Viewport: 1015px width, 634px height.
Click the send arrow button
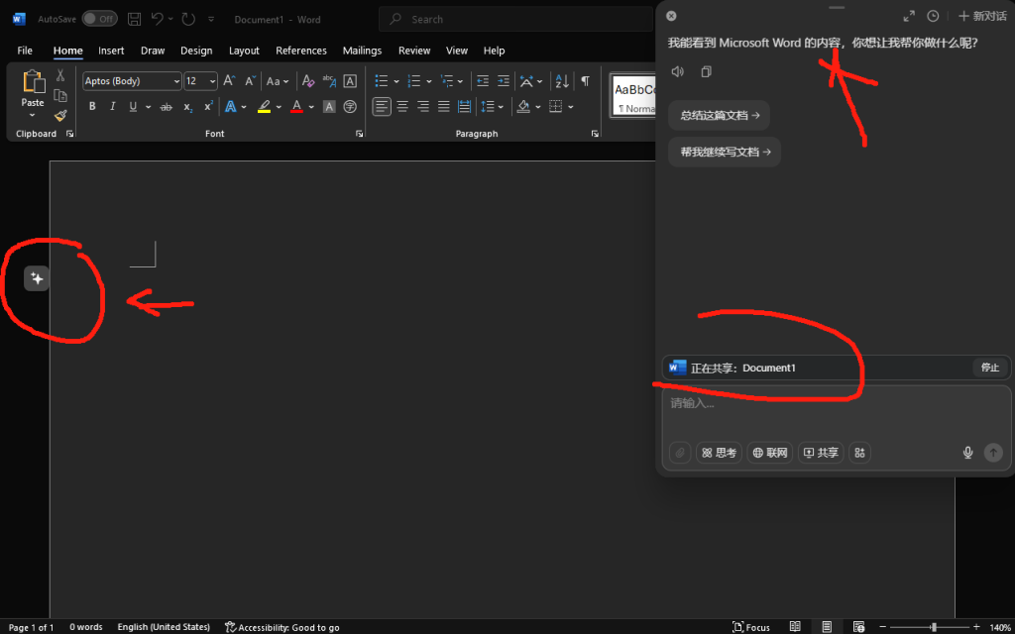pos(993,453)
